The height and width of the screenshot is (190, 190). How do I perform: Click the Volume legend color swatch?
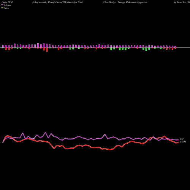(x=2, y=5)
